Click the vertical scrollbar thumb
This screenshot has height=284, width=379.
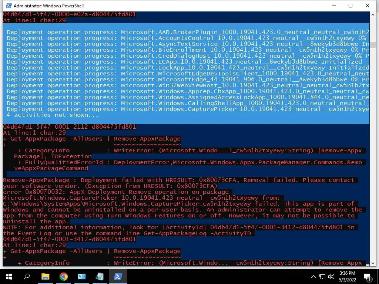372,45
